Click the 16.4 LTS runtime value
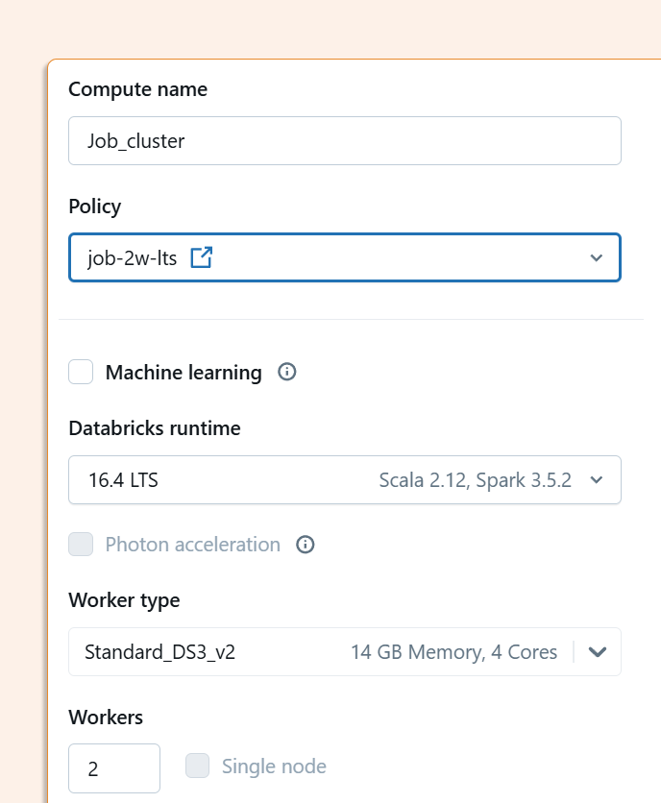The image size is (661, 803). [x=123, y=480]
